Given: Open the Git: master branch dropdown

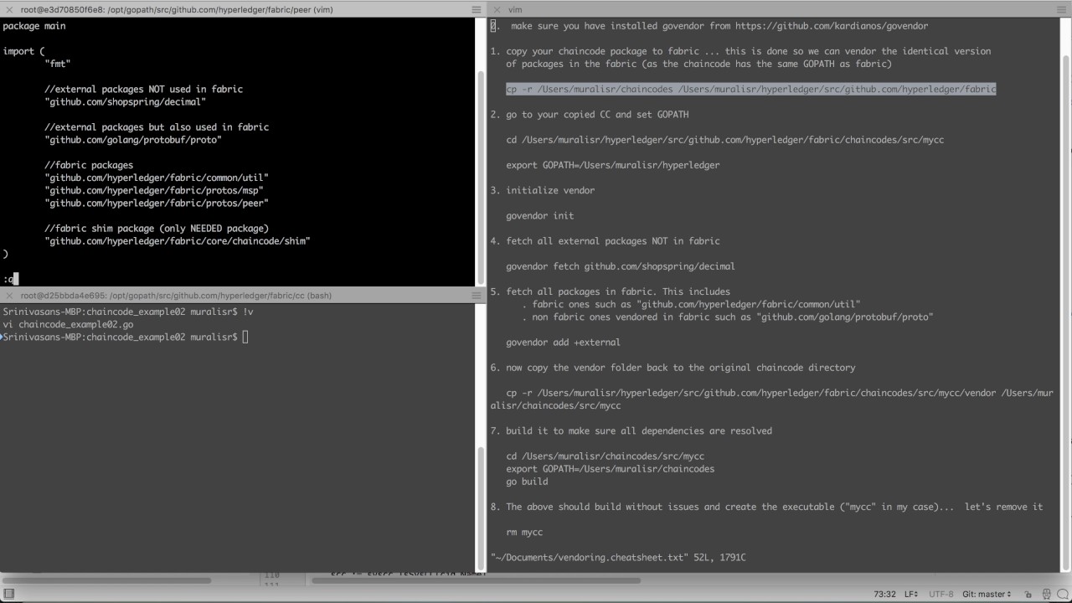Looking at the screenshot, I should [x=986, y=594].
